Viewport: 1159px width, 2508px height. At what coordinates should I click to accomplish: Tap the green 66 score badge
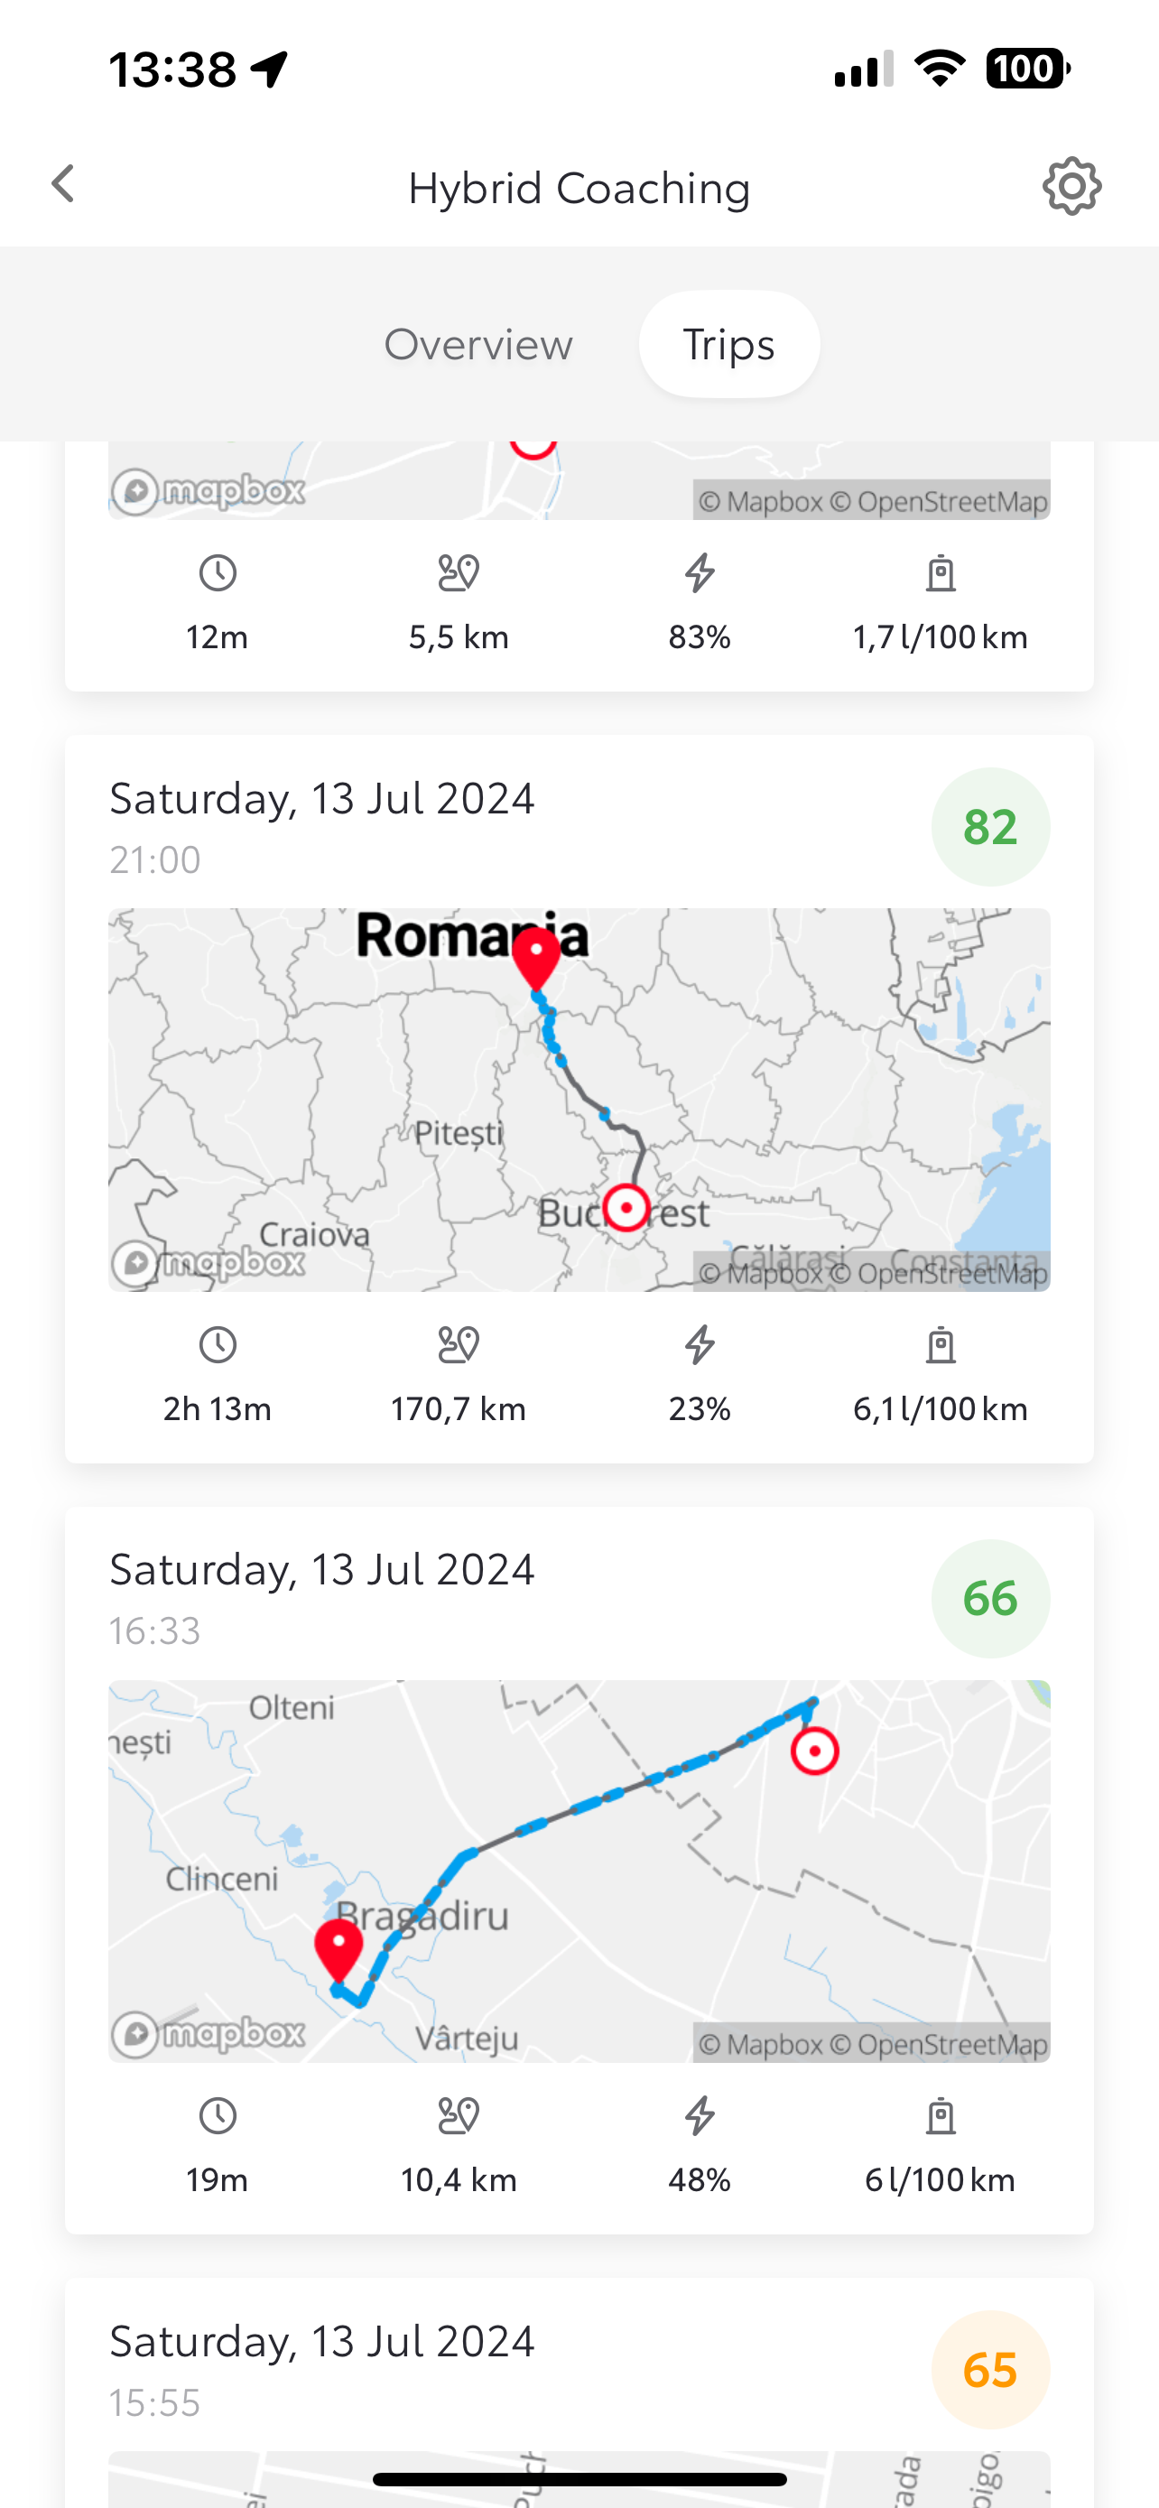coord(989,1599)
